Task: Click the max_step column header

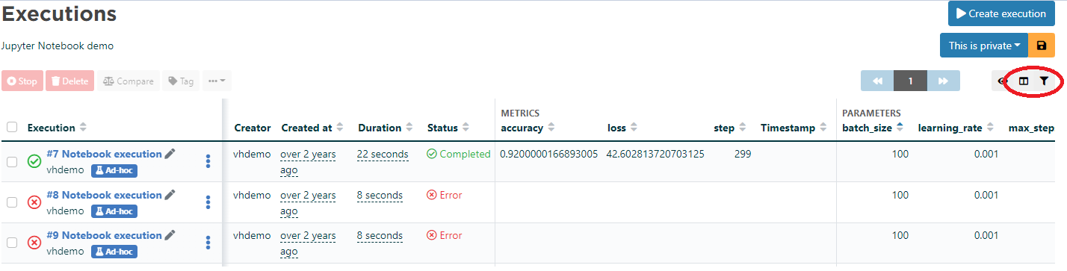Action: [1031, 128]
